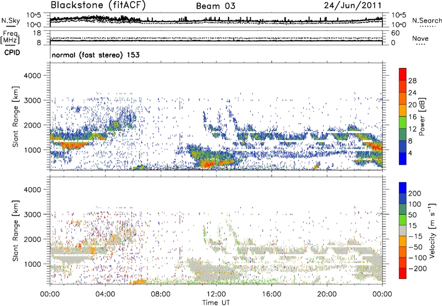The image size is (442, 306).
Task: Click the '-15' tick on Velocity scale
Action: (x=415, y=236)
